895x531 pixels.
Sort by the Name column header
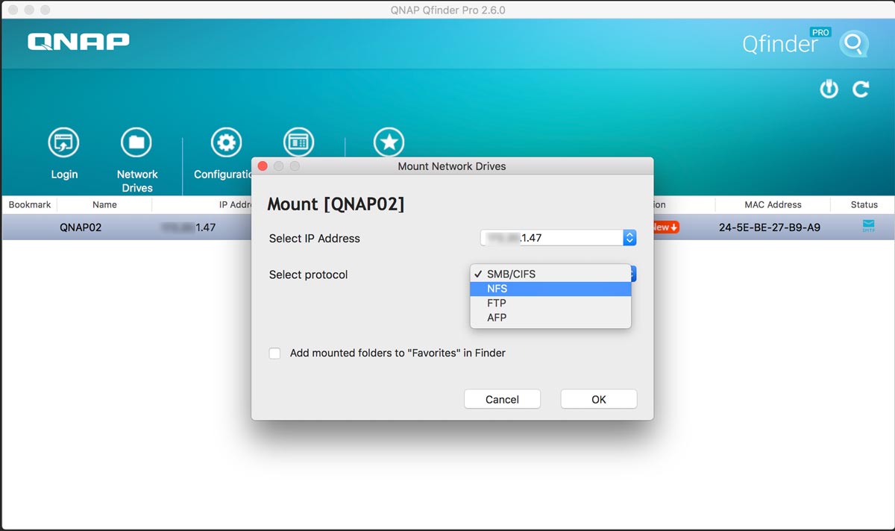pos(104,204)
